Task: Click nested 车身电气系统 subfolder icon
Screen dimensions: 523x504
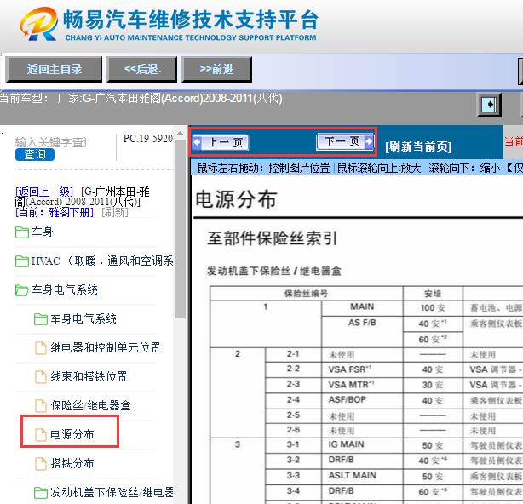Action: pos(41,319)
